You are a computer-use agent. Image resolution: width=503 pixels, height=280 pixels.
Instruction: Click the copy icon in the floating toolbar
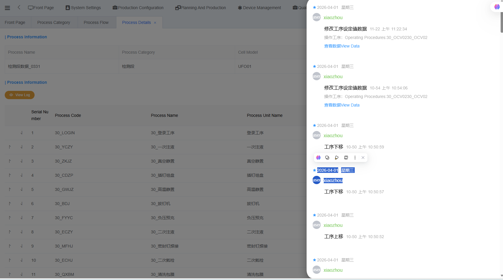(x=327, y=158)
